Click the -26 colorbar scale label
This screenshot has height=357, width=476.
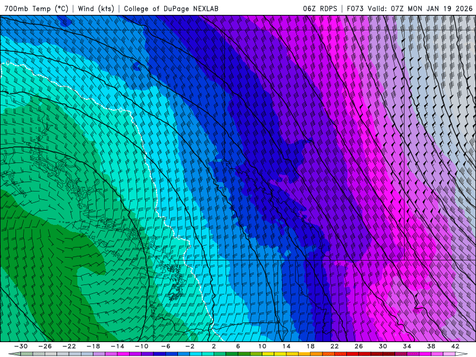[45, 346]
